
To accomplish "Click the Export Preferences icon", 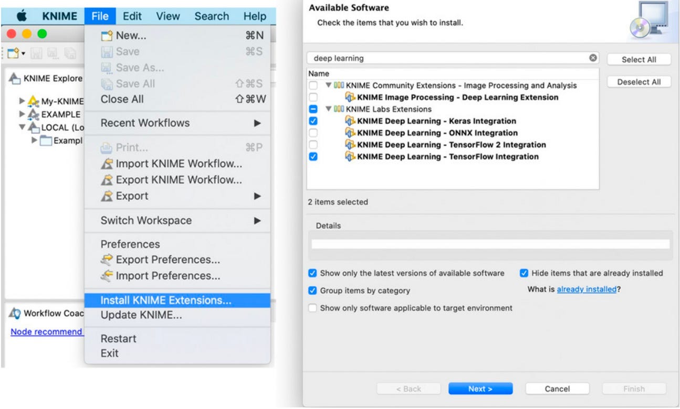I will 107,260.
